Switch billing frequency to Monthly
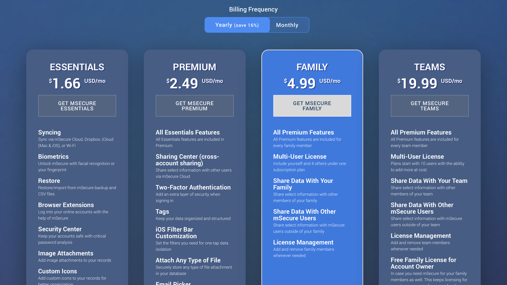The width and height of the screenshot is (507, 285). (x=289, y=24)
